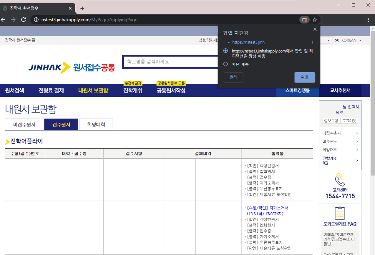Click first row [출력] 접수증
375x255 pixels.
(259, 177)
